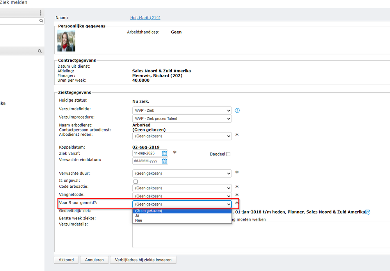The height and width of the screenshot is (271, 390).
Task: Click the manager name Meeuwis, Richard (202)
Action: click(157, 76)
